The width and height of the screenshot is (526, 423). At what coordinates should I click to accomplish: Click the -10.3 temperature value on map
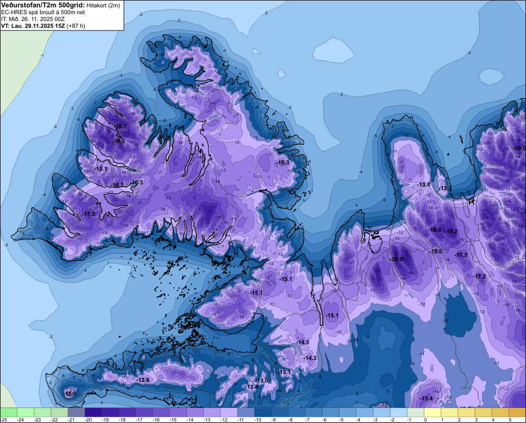(137, 182)
